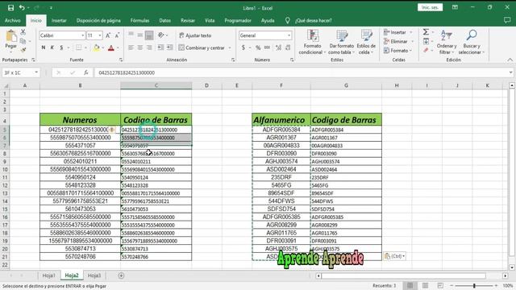Collapse the ribbon with the chevron
The height and width of the screenshot is (290, 516).
(x=510, y=60)
